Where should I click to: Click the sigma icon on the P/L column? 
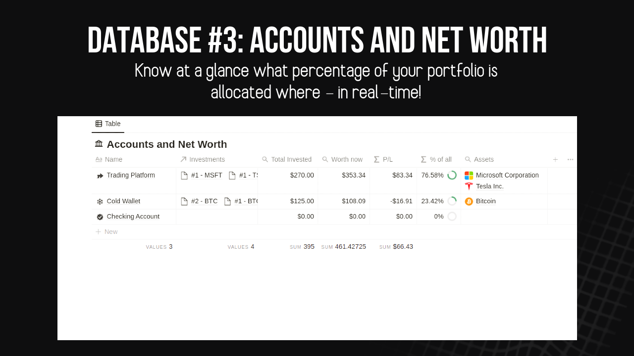pyautogui.click(x=377, y=159)
